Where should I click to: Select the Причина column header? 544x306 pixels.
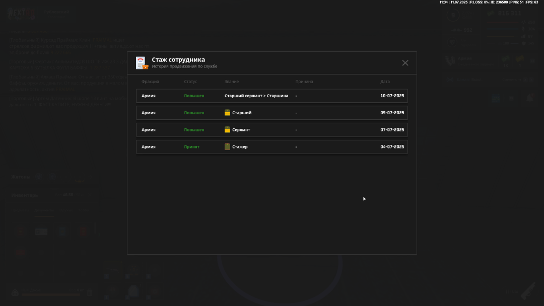coord(304,82)
